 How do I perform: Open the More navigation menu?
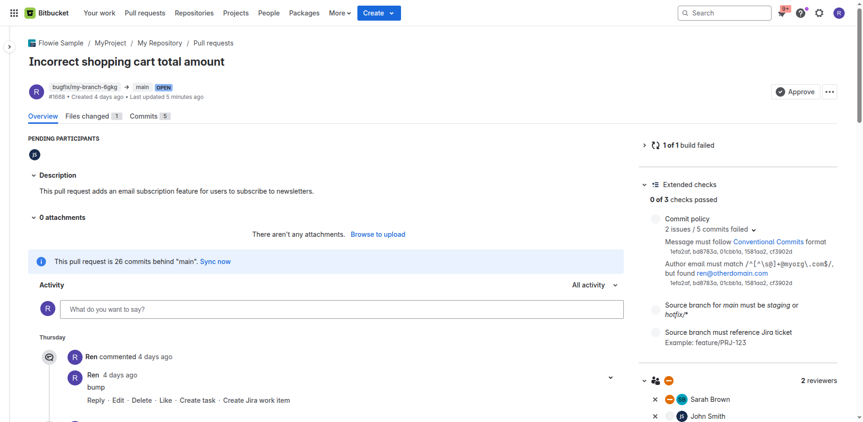[340, 13]
